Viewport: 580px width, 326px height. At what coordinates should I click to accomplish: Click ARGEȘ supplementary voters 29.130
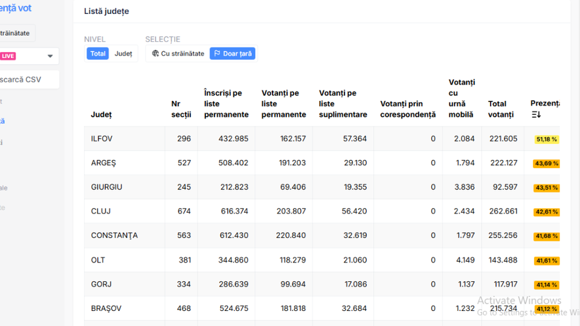coord(355,163)
